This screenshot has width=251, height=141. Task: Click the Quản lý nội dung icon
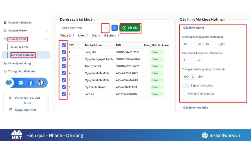point(5,63)
